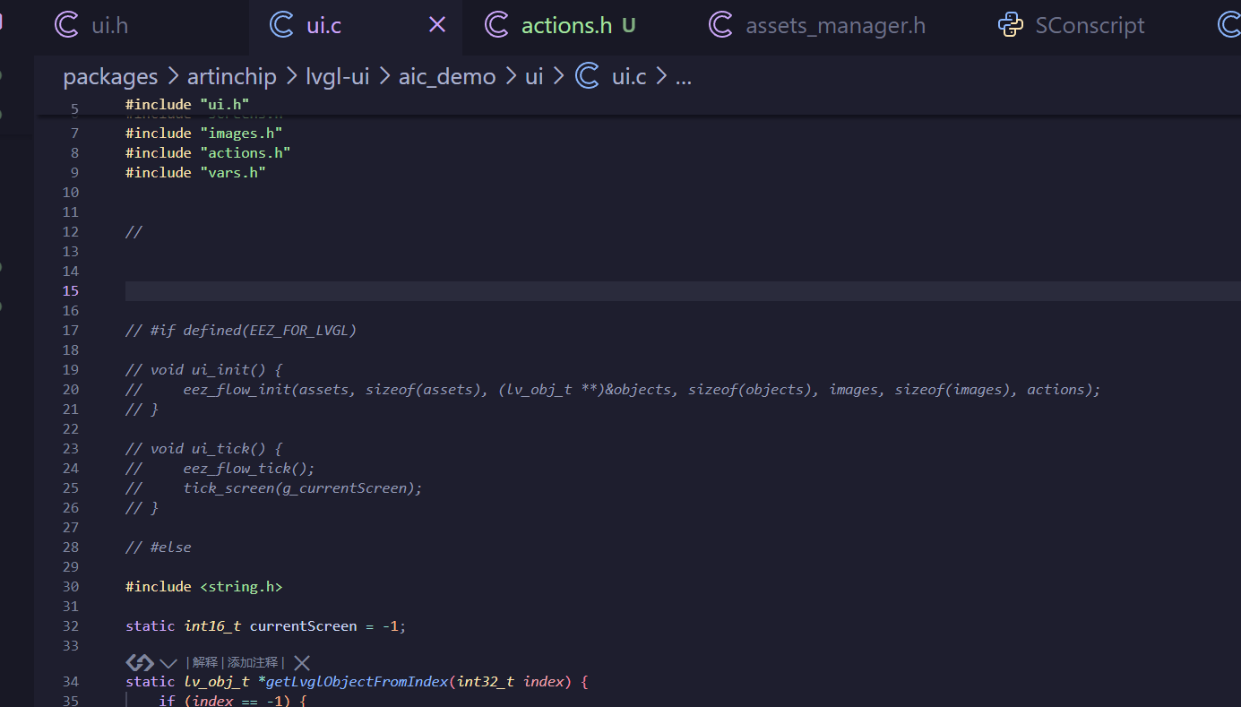Click the "// #if defined(EEZ_FOR_LVGL)" comment
1241x707 pixels.
(x=241, y=330)
